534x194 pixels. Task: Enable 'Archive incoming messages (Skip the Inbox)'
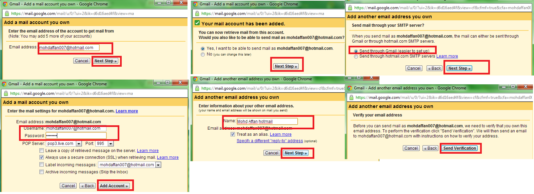click(41, 172)
